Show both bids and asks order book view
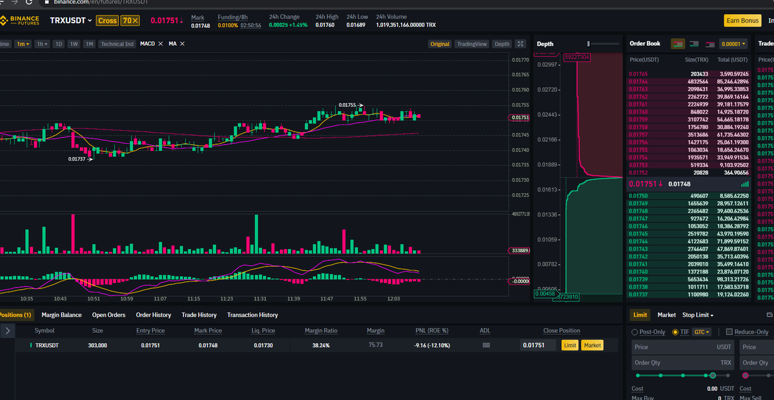Image resolution: width=774 pixels, height=400 pixels. click(x=678, y=44)
